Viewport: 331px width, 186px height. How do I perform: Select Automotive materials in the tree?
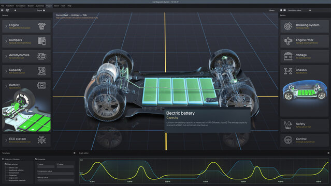coord(17,180)
